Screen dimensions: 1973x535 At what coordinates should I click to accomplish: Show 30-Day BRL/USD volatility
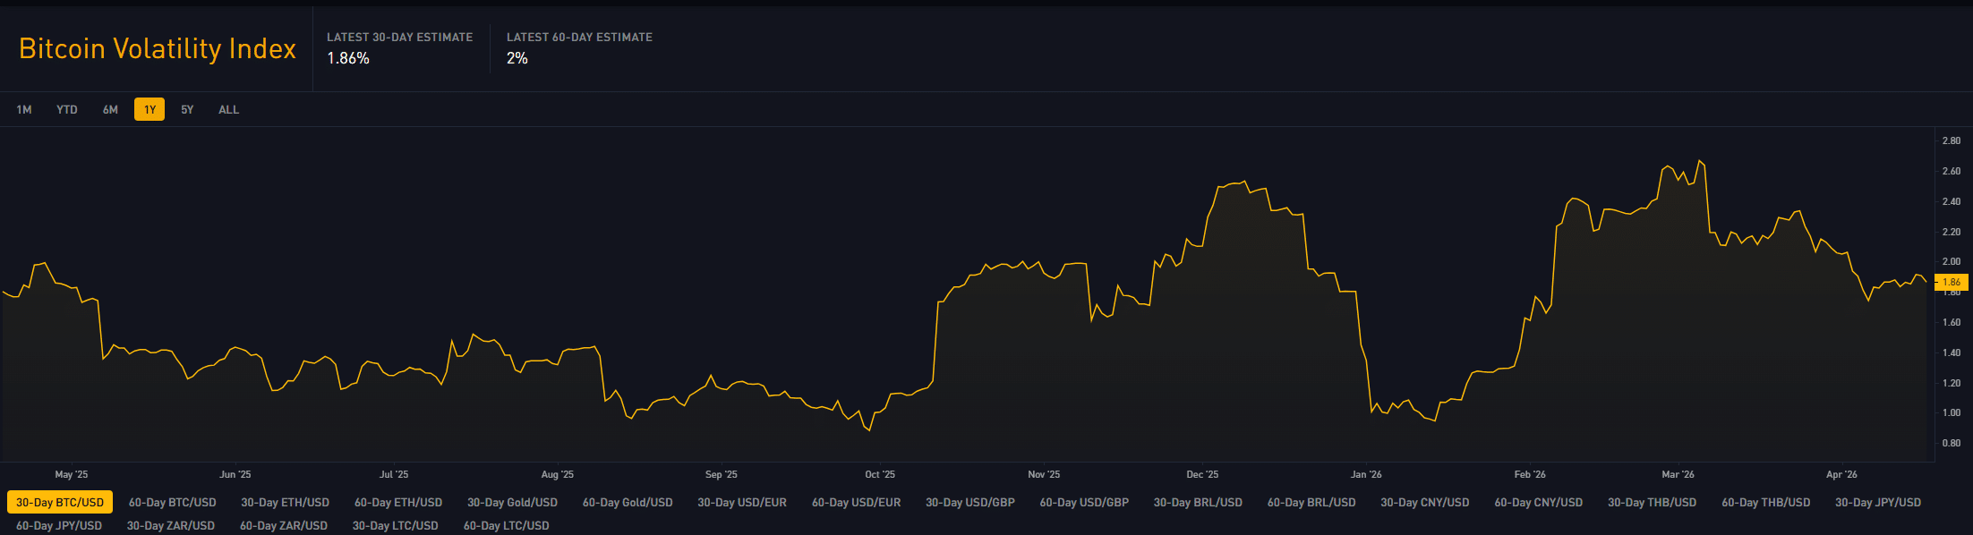coord(1198,503)
